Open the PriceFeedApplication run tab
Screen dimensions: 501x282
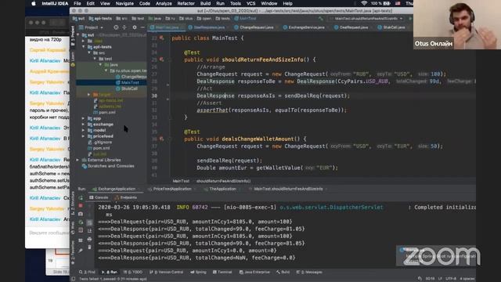(x=172, y=189)
